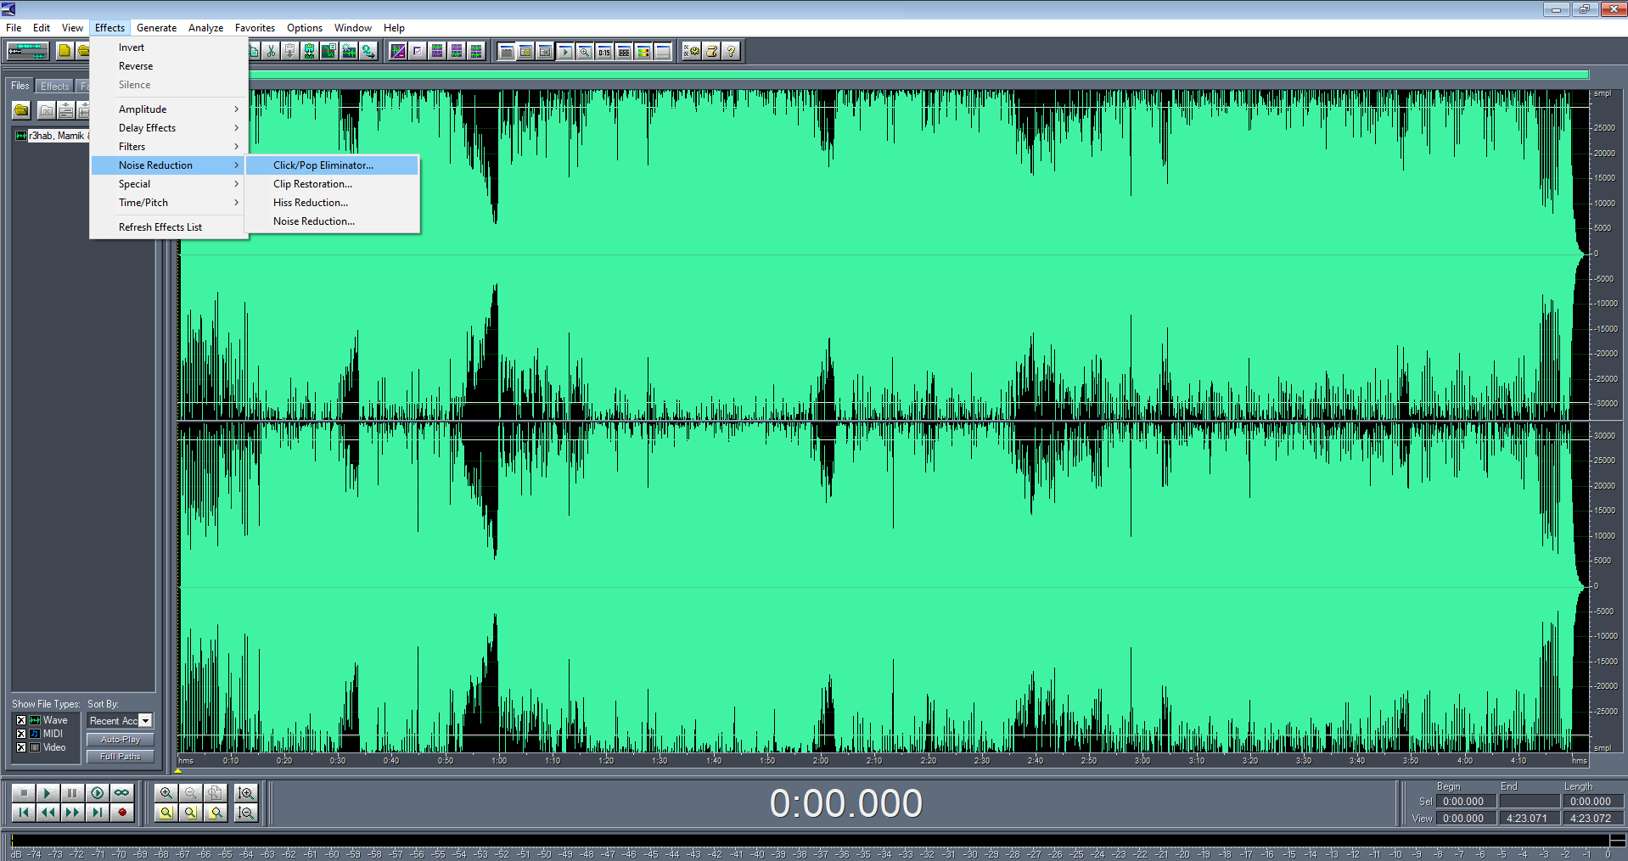Image resolution: width=1628 pixels, height=861 pixels.
Task: Open the Analyze menu
Action: point(205,28)
